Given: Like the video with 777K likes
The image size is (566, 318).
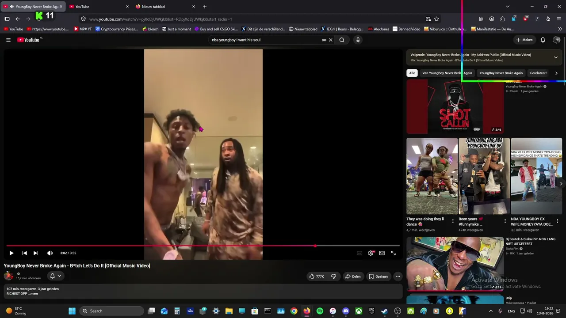Looking at the screenshot, I should [x=317, y=276].
